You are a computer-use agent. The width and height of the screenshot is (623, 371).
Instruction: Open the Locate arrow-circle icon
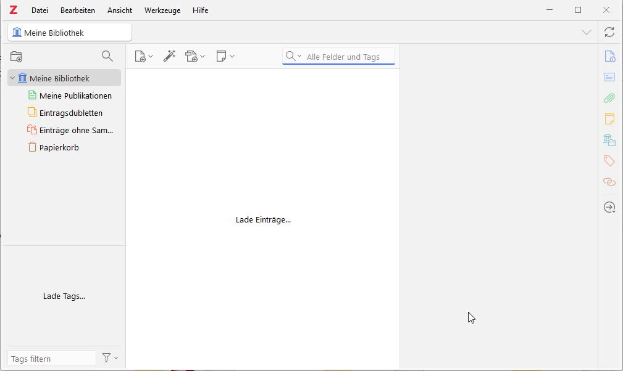(609, 207)
